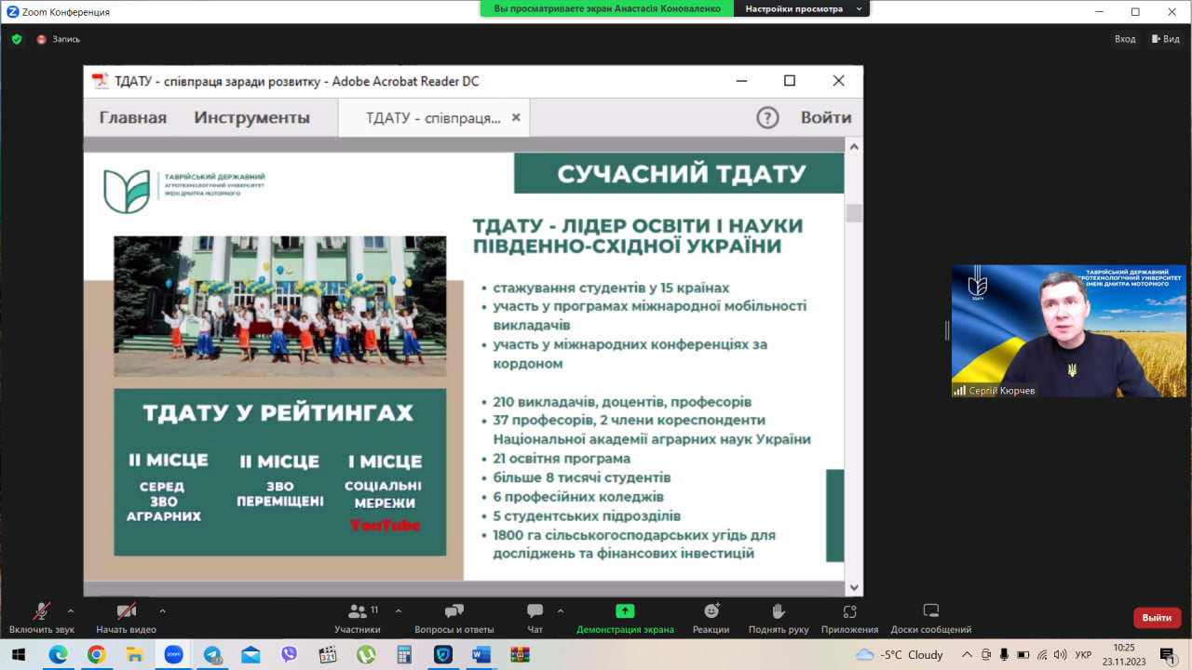Screen dimensions: 1192x670
Task: Expand audio options chevron next to microphone
Action: (x=71, y=611)
